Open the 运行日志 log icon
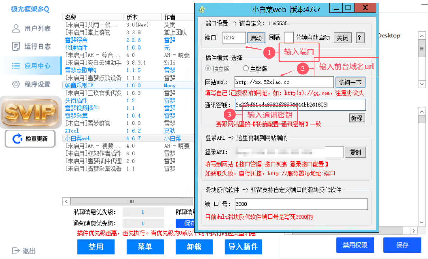 point(16,47)
